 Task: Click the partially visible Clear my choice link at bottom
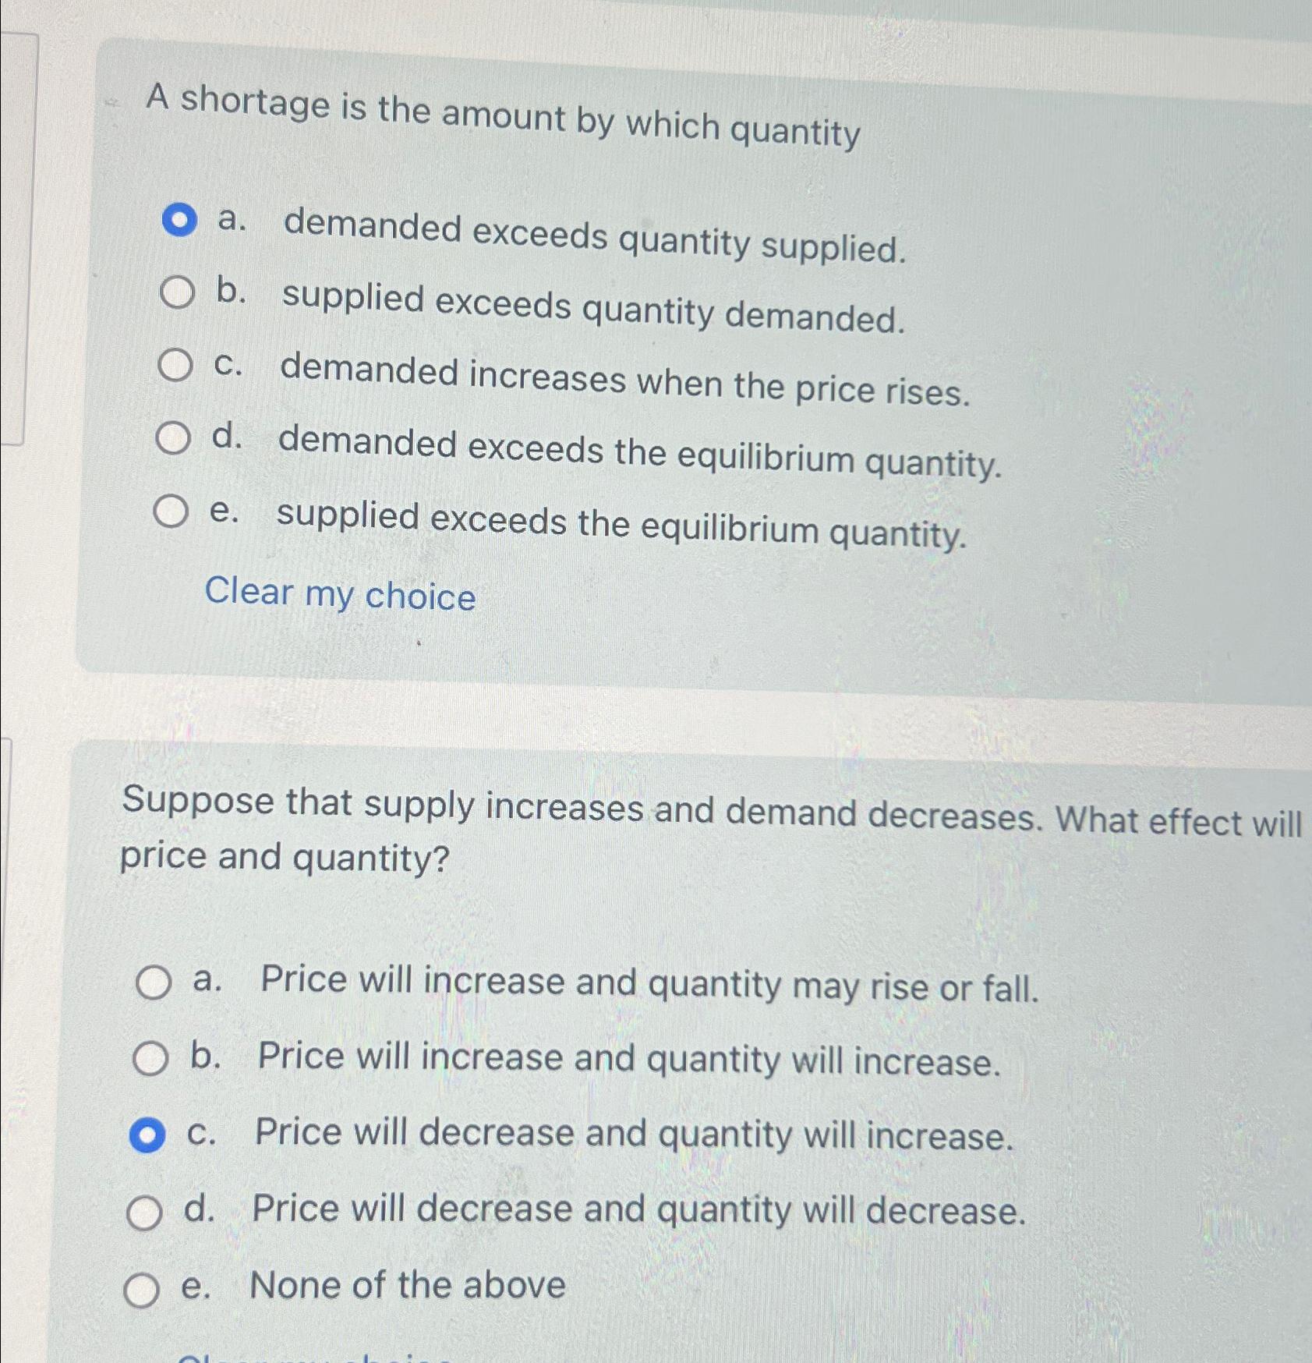(x=312, y=1357)
